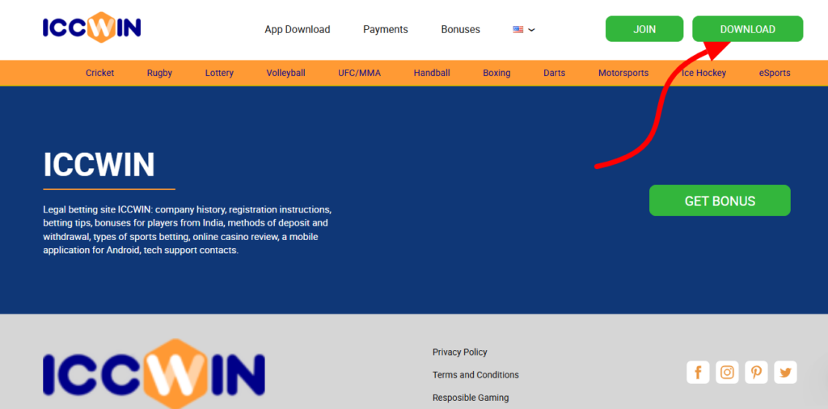Open Privacy Policy link
The width and height of the screenshot is (828, 409).
459,352
